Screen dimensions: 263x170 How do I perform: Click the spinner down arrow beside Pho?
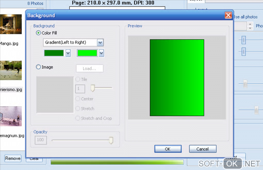250,28
